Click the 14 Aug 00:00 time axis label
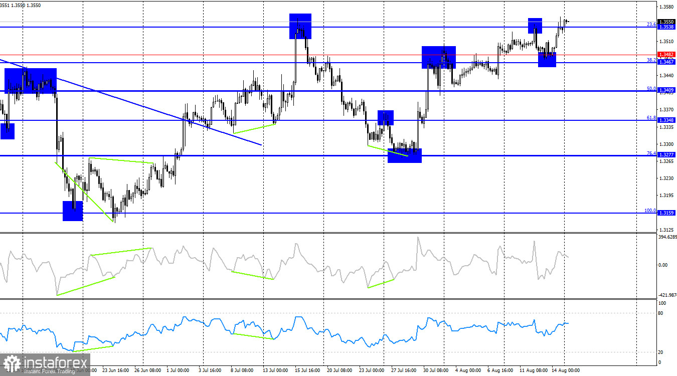This screenshot has height=376, width=677. coord(566,370)
